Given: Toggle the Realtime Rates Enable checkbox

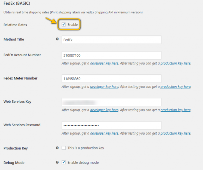Looking at the screenshot, I should pos(64,24).
